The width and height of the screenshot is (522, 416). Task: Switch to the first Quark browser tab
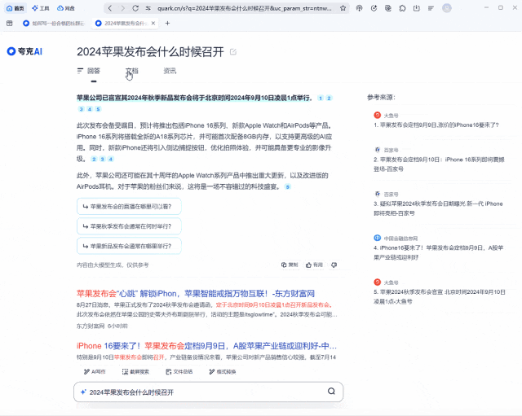point(53,23)
